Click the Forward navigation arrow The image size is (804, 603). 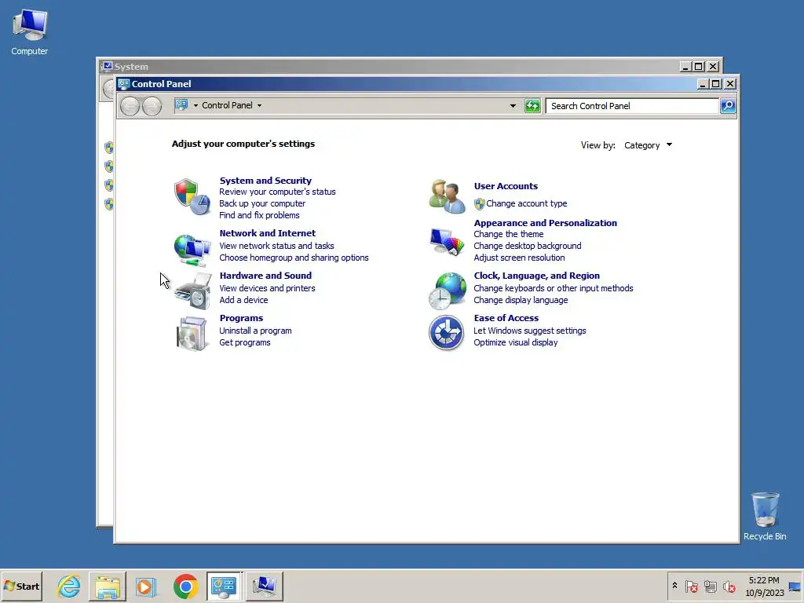point(152,106)
